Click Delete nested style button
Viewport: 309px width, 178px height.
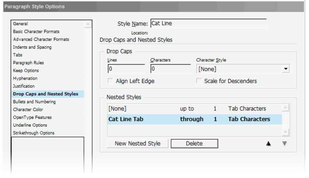pyautogui.click(x=194, y=144)
